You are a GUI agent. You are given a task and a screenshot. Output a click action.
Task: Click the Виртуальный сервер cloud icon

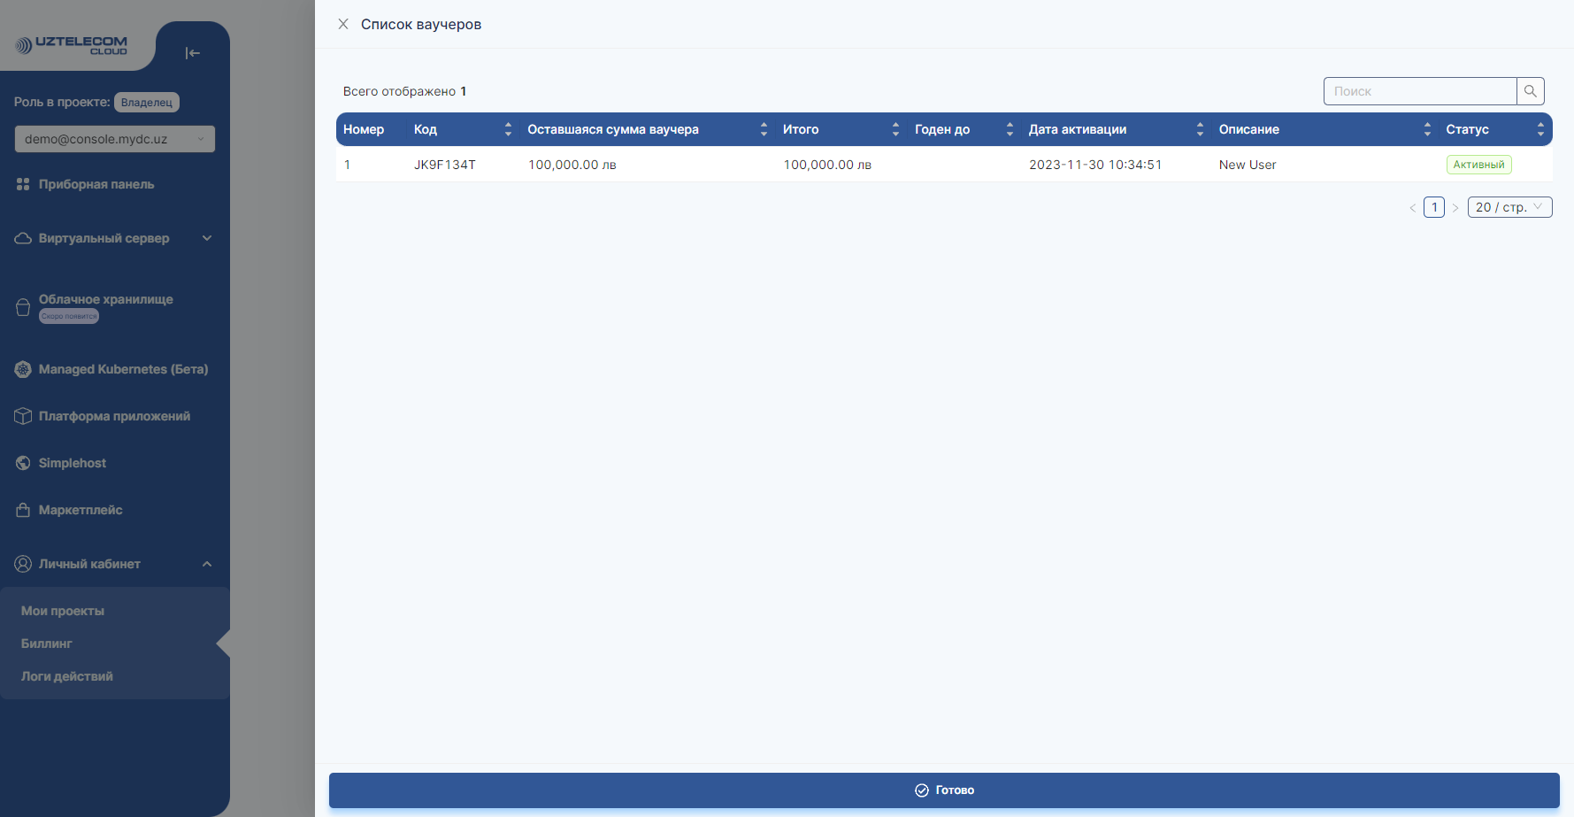point(22,237)
